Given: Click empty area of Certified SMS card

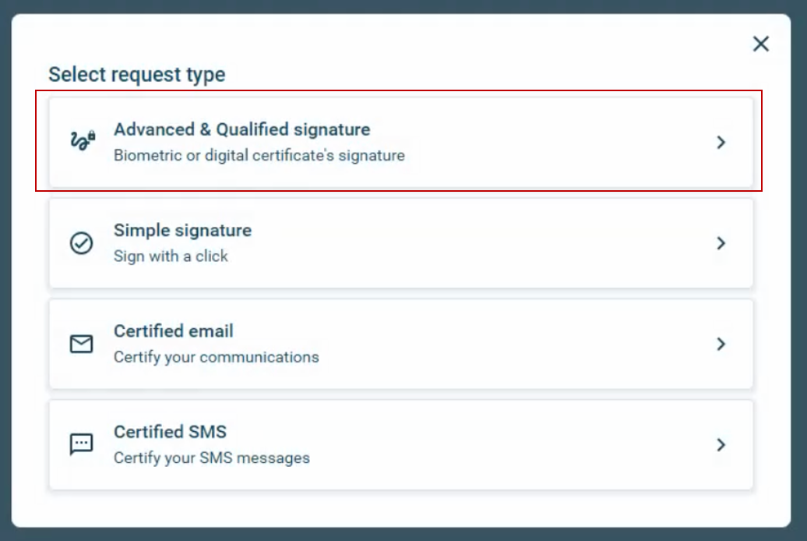Looking at the screenshot, I should (506, 444).
